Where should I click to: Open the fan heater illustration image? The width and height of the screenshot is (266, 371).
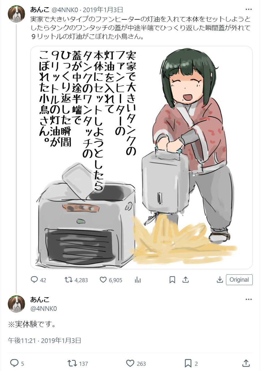[141, 158]
